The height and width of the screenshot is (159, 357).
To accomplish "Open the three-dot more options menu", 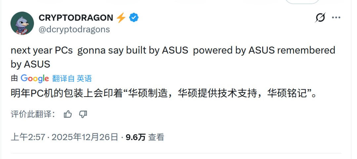I will 336,17.
